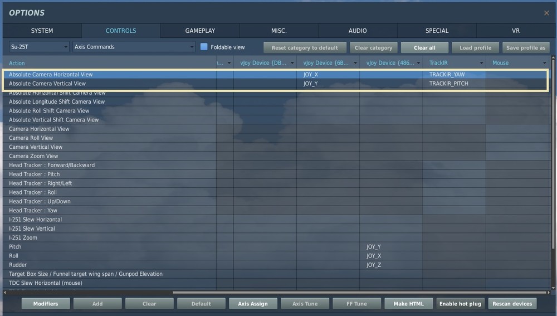Click the vertical scrollbar down arrow

pyautogui.click(x=553, y=288)
